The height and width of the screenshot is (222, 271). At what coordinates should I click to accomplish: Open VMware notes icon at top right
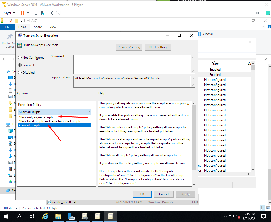(268, 13)
